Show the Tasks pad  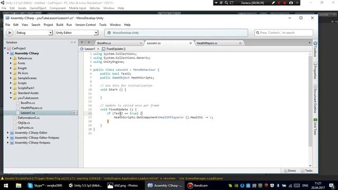click(306, 170)
